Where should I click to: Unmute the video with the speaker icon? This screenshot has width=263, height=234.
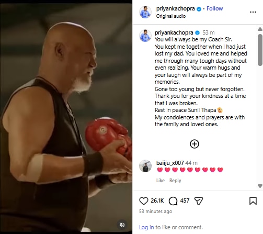pyautogui.click(x=122, y=225)
